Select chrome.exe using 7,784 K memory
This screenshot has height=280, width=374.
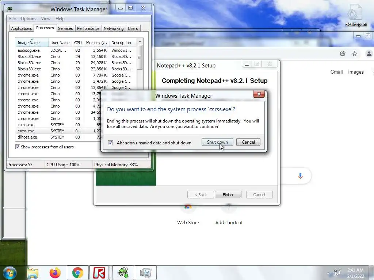(76, 75)
